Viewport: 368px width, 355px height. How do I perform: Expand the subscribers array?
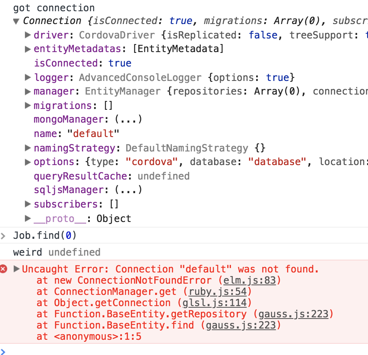[x=28, y=204]
